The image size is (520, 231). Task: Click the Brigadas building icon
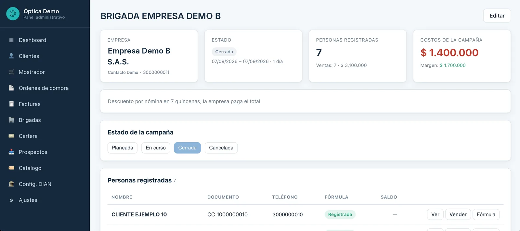[x=11, y=120]
